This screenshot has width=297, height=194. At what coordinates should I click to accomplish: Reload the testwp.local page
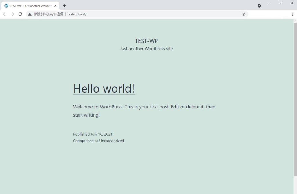click(20, 14)
